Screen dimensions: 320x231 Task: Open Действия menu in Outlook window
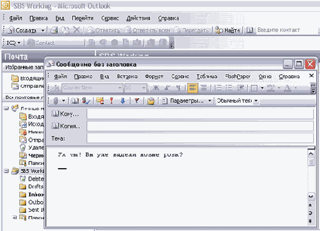tap(138, 18)
